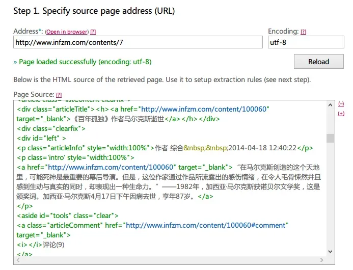This screenshot has width=353, height=270.
Task: Click the 'aside id="tools"' source line
Action: [67, 215]
